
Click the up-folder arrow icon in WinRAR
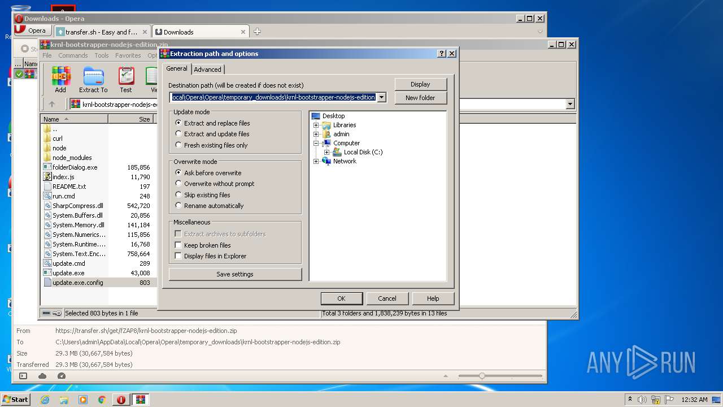pyautogui.click(x=52, y=104)
